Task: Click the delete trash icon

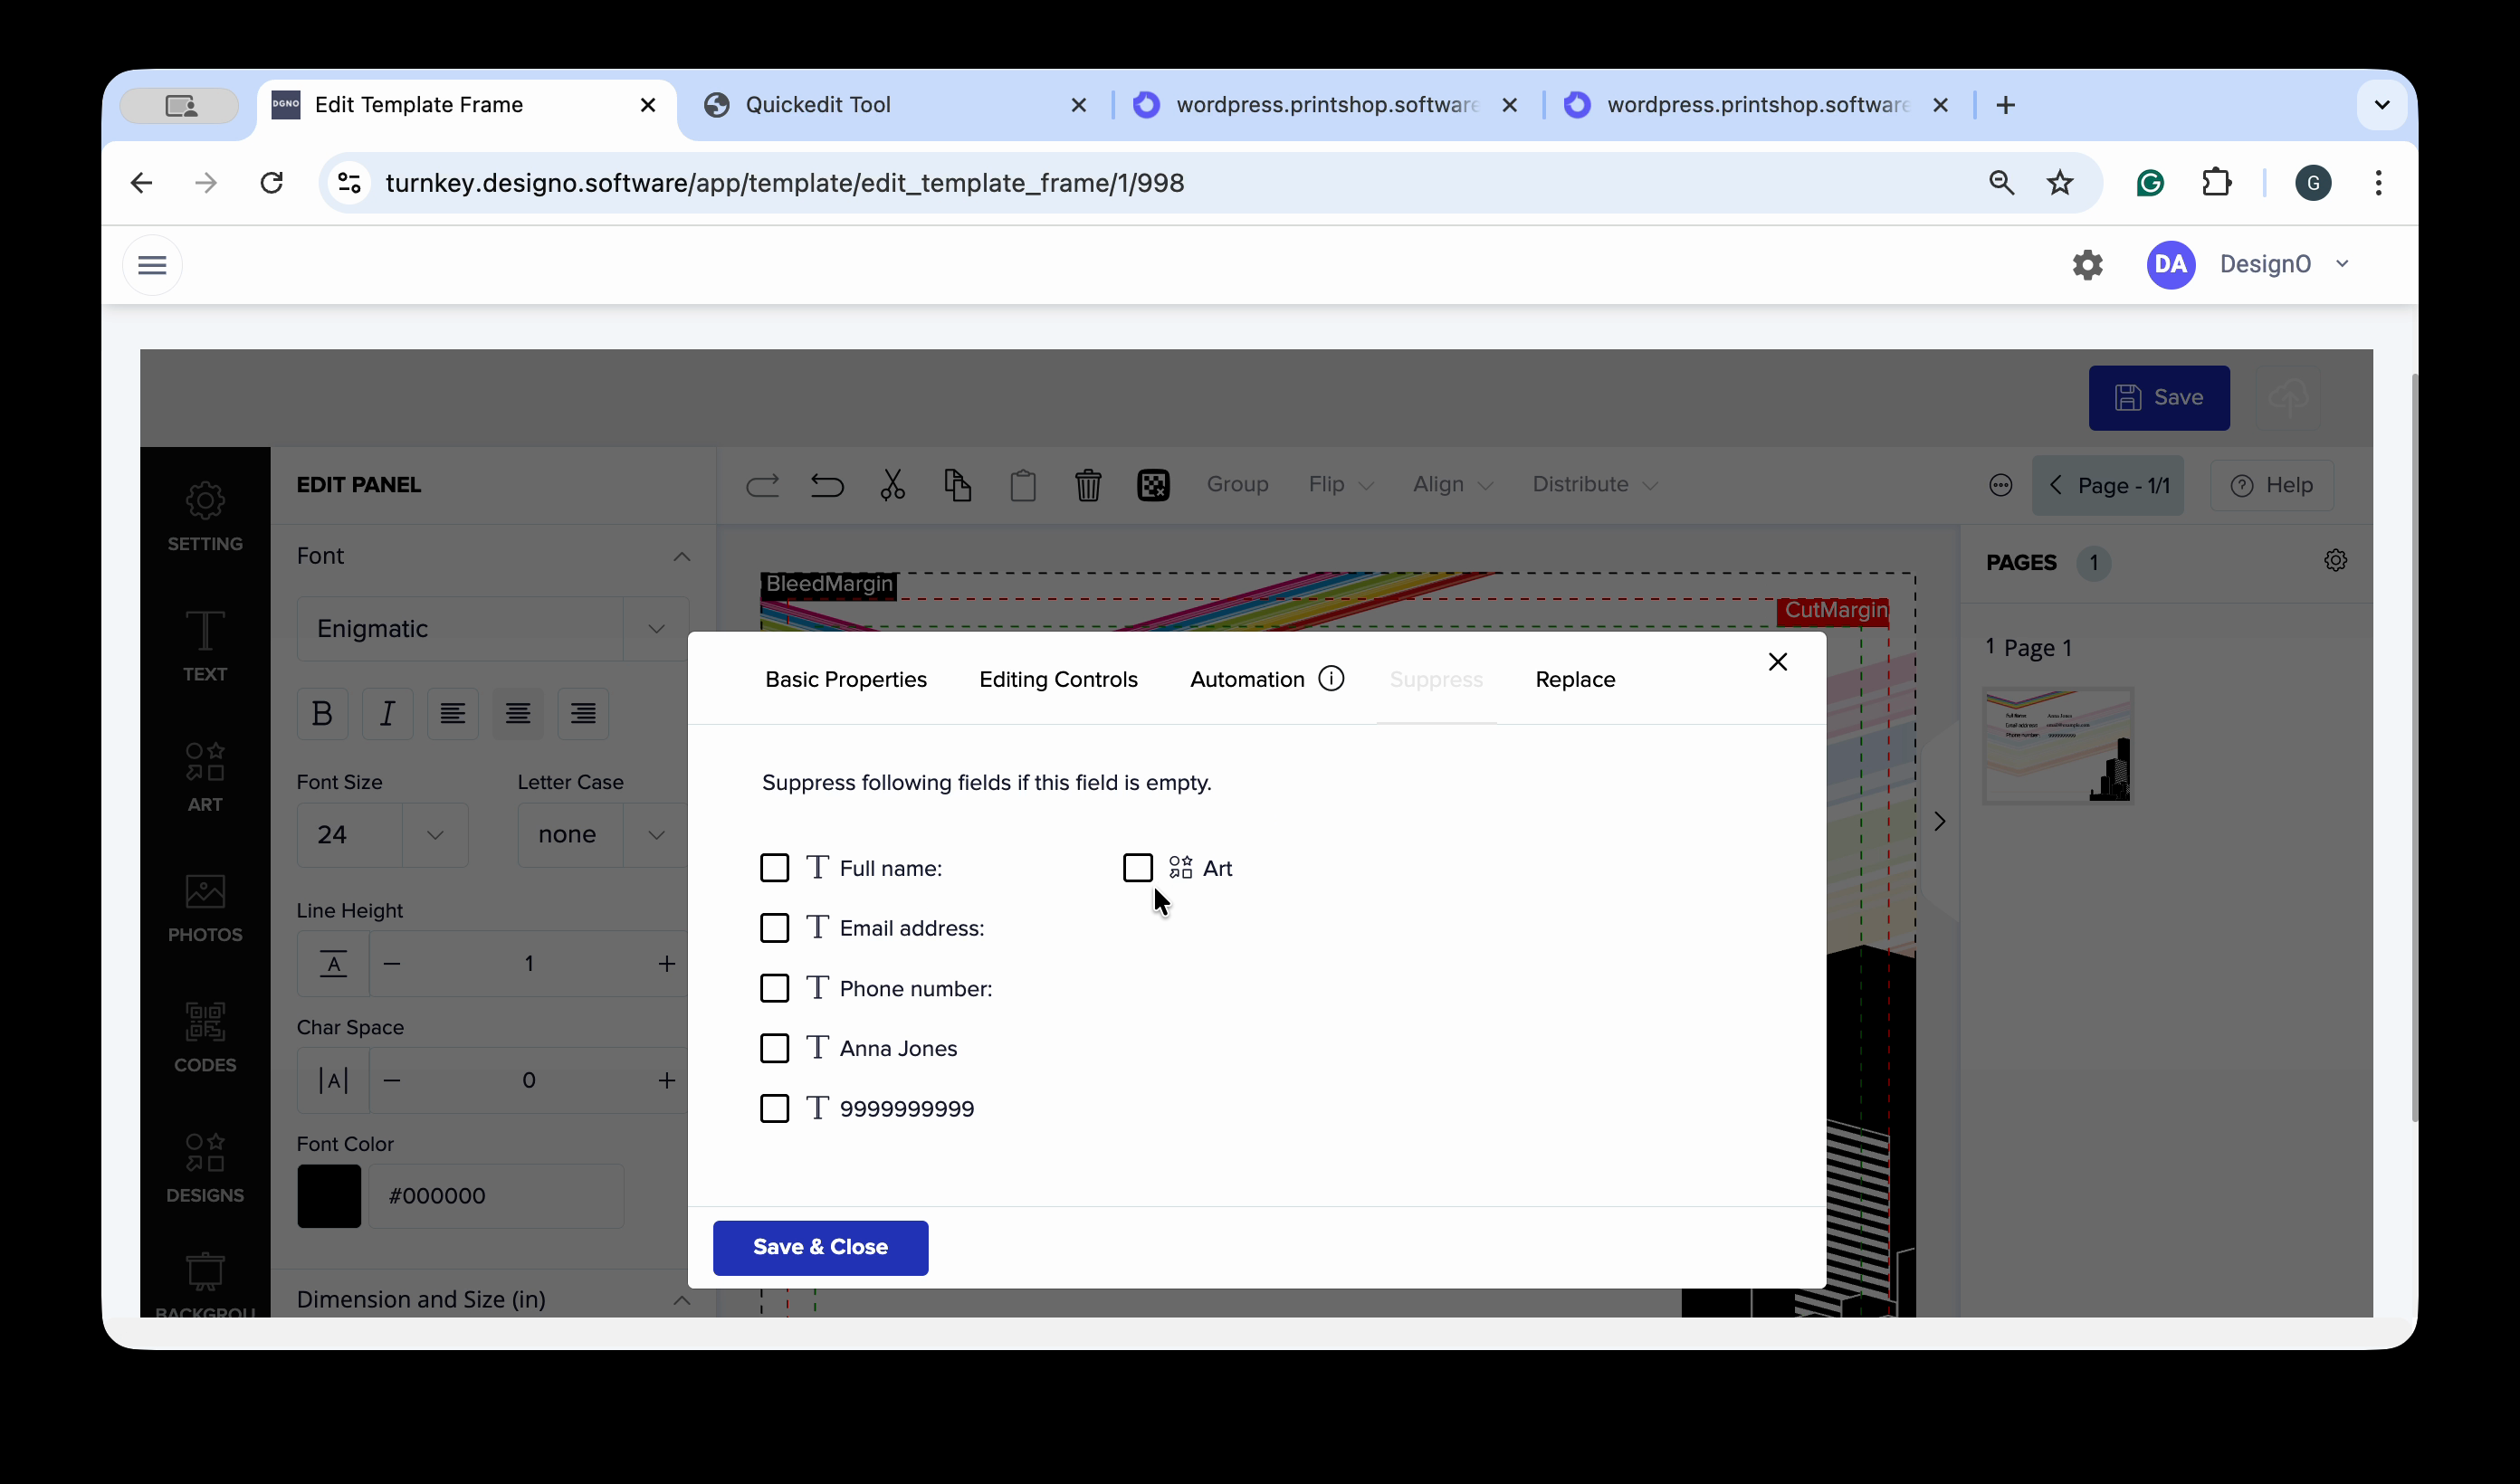Action: (1087, 485)
